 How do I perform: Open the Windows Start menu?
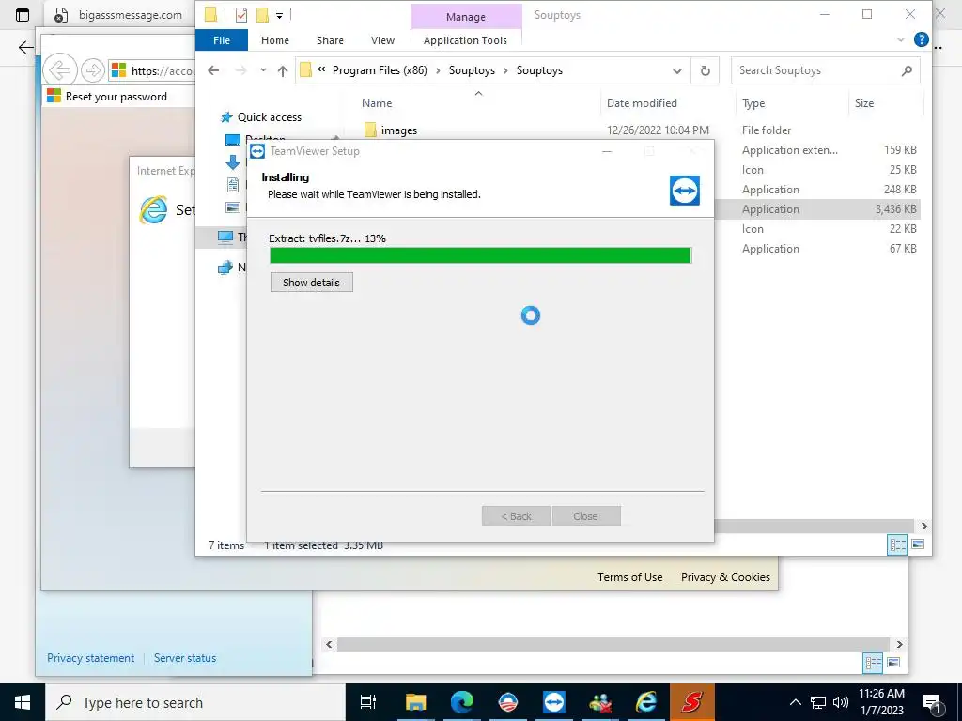[x=23, y=702]
